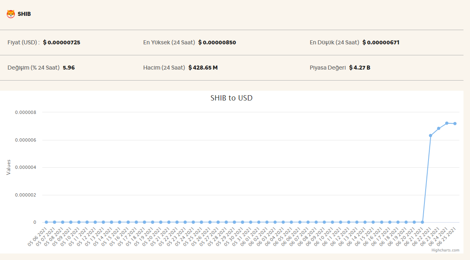The height and width of the screenshot is (260, 470).
Task: Select the first data point, 05 06 2021
Action: pos(46,222)
